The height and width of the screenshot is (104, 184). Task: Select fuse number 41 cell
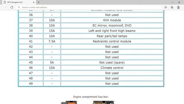31,41
